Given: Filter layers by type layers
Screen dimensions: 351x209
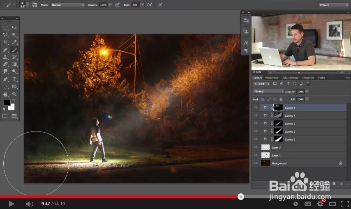Looking at the screenshot, I should [288, 84].
